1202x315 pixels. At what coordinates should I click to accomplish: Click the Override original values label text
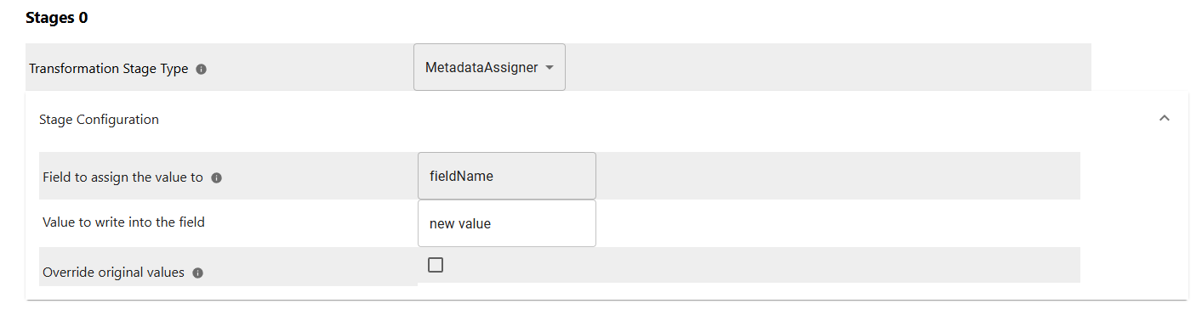click(x=113, y=273)
